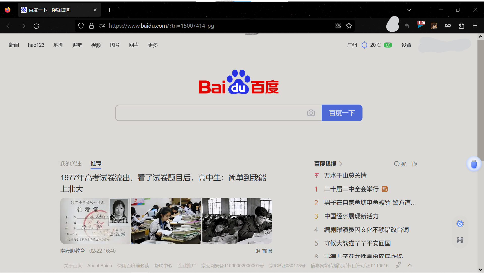The height and width of the screenshot is (273, 484).
Task: Select the 推荐 tab
Action: 96,164
